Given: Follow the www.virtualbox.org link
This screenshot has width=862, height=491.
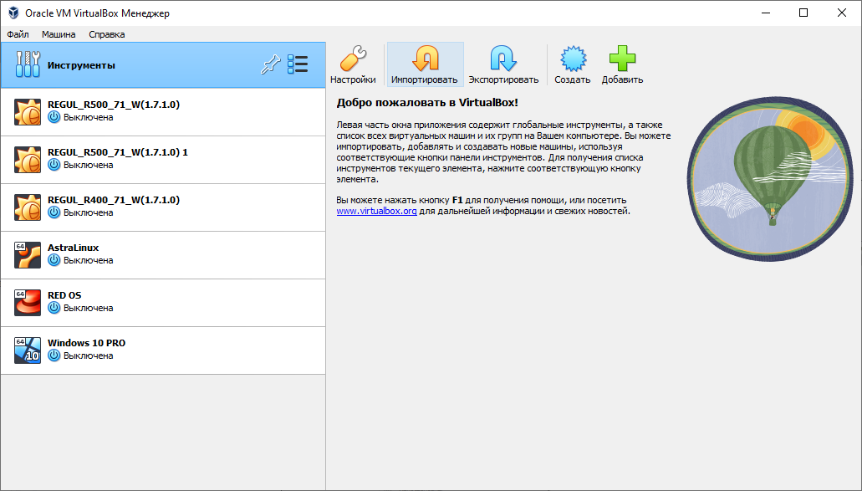Looking at the screenshot, I should point(376,212).
